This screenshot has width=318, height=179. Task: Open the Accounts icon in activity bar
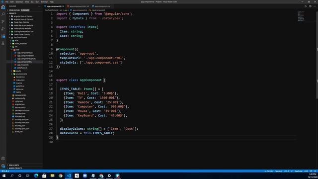(3, 159)
